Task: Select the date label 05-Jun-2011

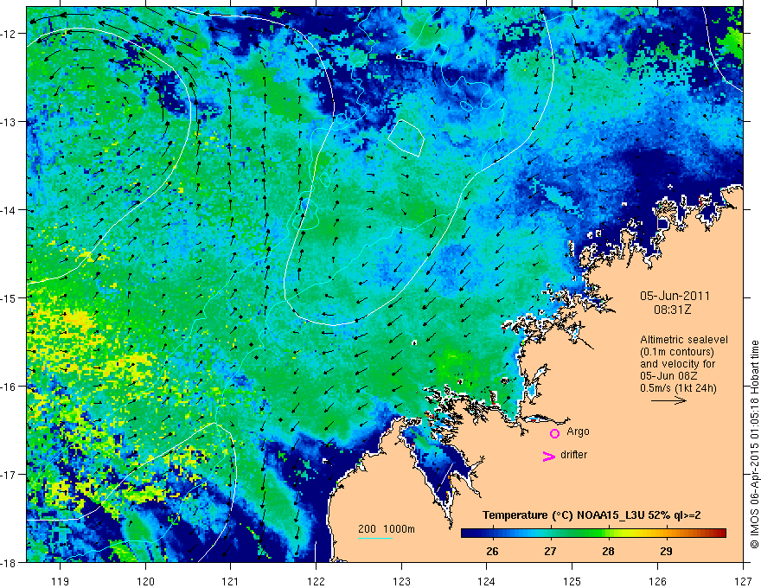Action: coord(675,296)
